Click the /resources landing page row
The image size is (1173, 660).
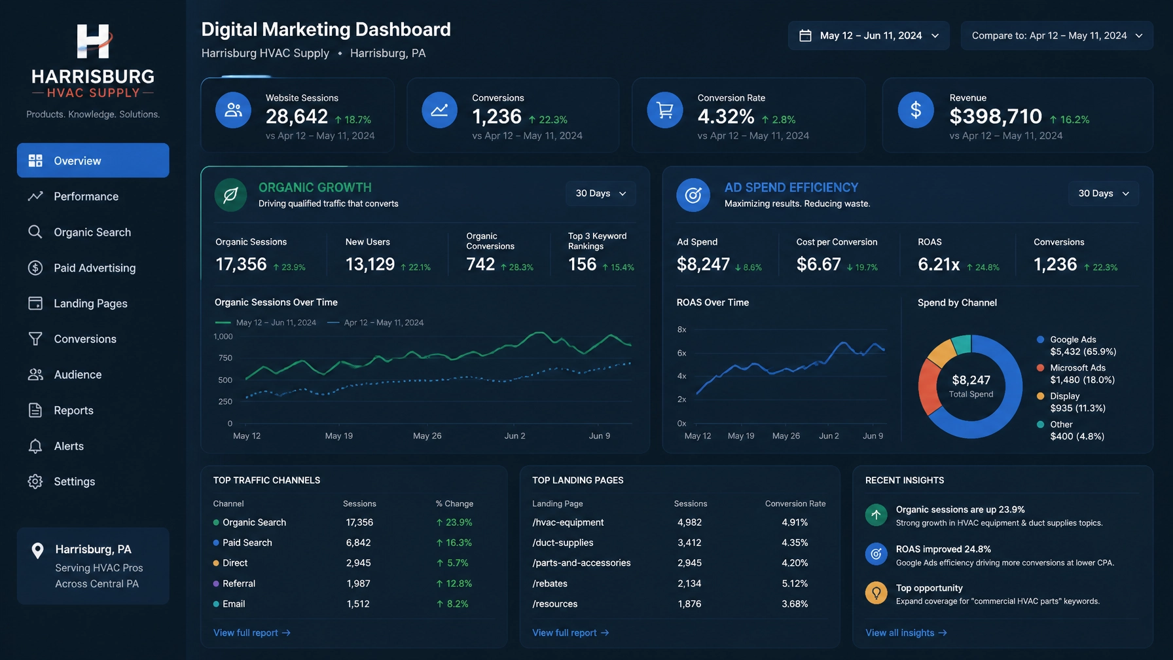679,604
